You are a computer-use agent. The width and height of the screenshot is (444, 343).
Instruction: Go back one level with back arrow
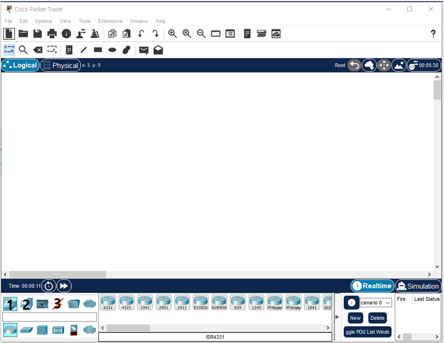coord(354,66)
